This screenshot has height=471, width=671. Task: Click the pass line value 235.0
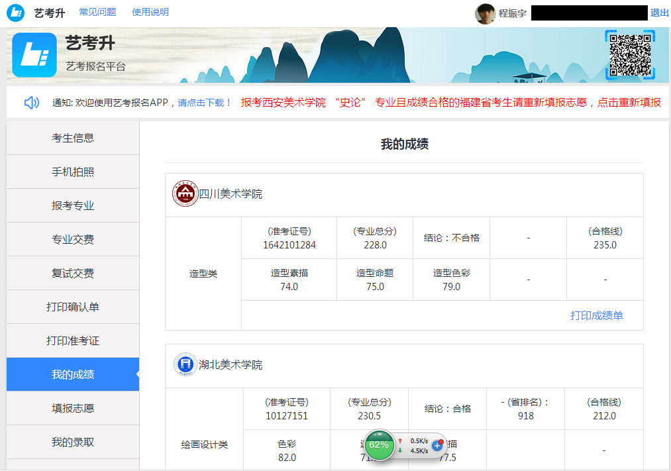pos(605,244)
